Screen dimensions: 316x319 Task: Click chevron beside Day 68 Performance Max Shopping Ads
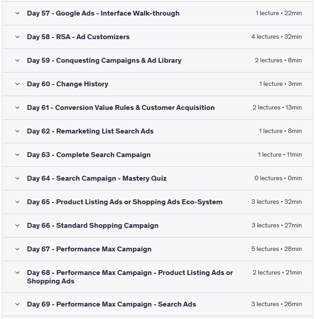pos(17,273)
